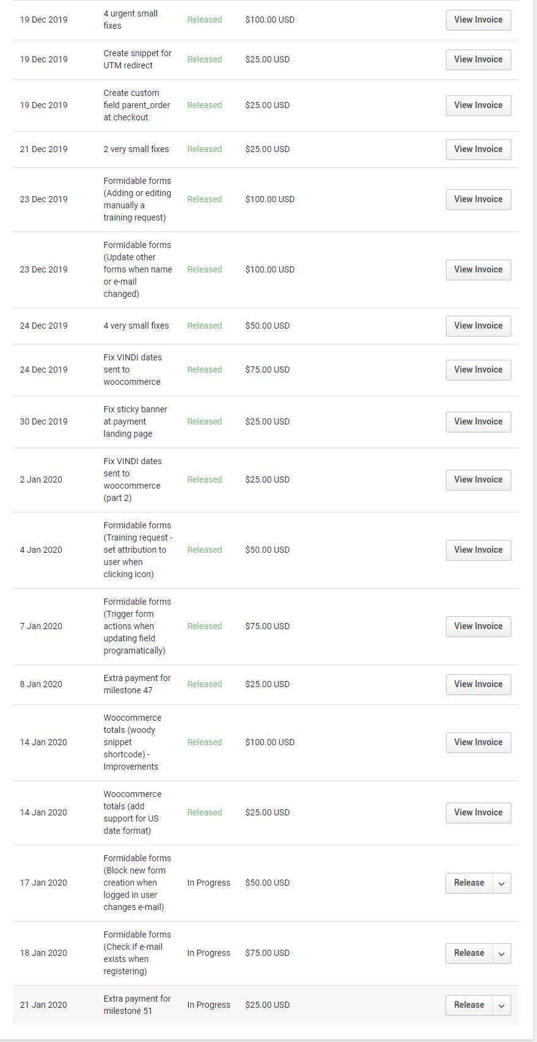Open dropdown for Extra payment milestone 51
The image size is (537, 1042).
502,1005
